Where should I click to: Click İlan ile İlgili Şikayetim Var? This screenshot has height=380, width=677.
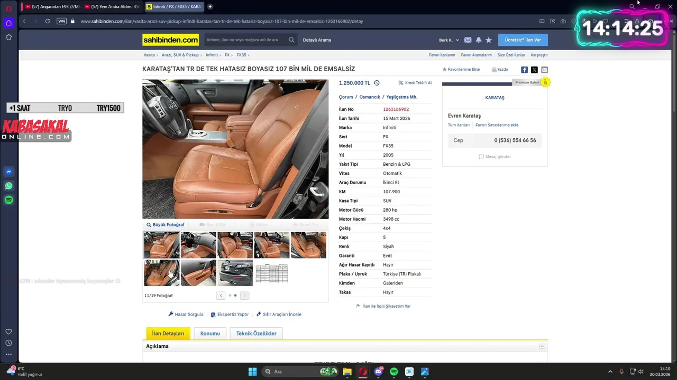(383, 306)
